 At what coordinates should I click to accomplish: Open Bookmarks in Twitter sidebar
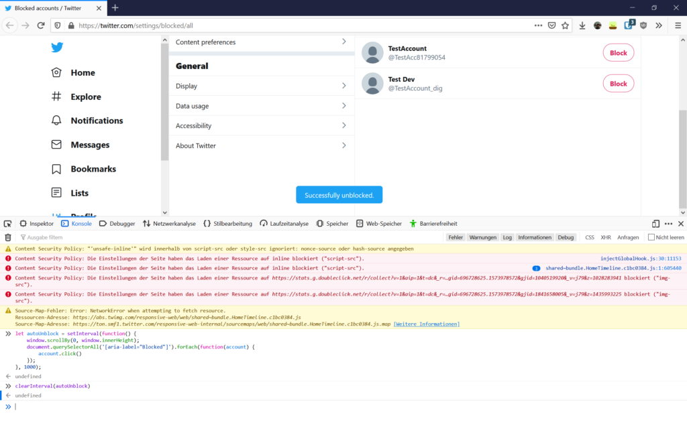pyautogui.click(x=84, y=169)
